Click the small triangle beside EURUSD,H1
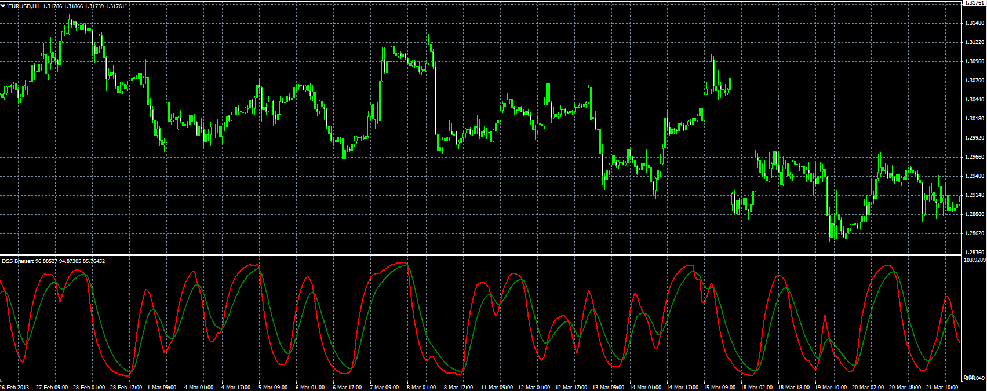Screen dimensions: 987x391 [3, 6]
